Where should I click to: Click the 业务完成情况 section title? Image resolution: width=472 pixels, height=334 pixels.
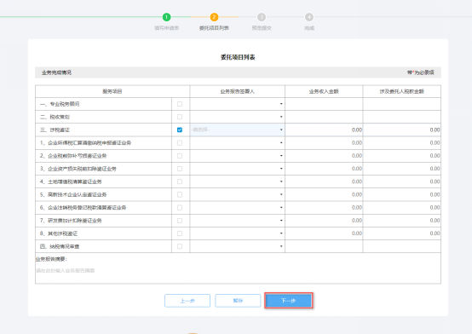(x=56, y=72)
